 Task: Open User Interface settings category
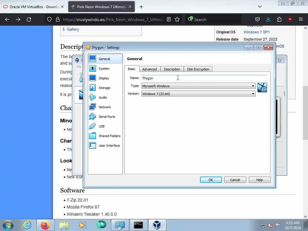105,145
